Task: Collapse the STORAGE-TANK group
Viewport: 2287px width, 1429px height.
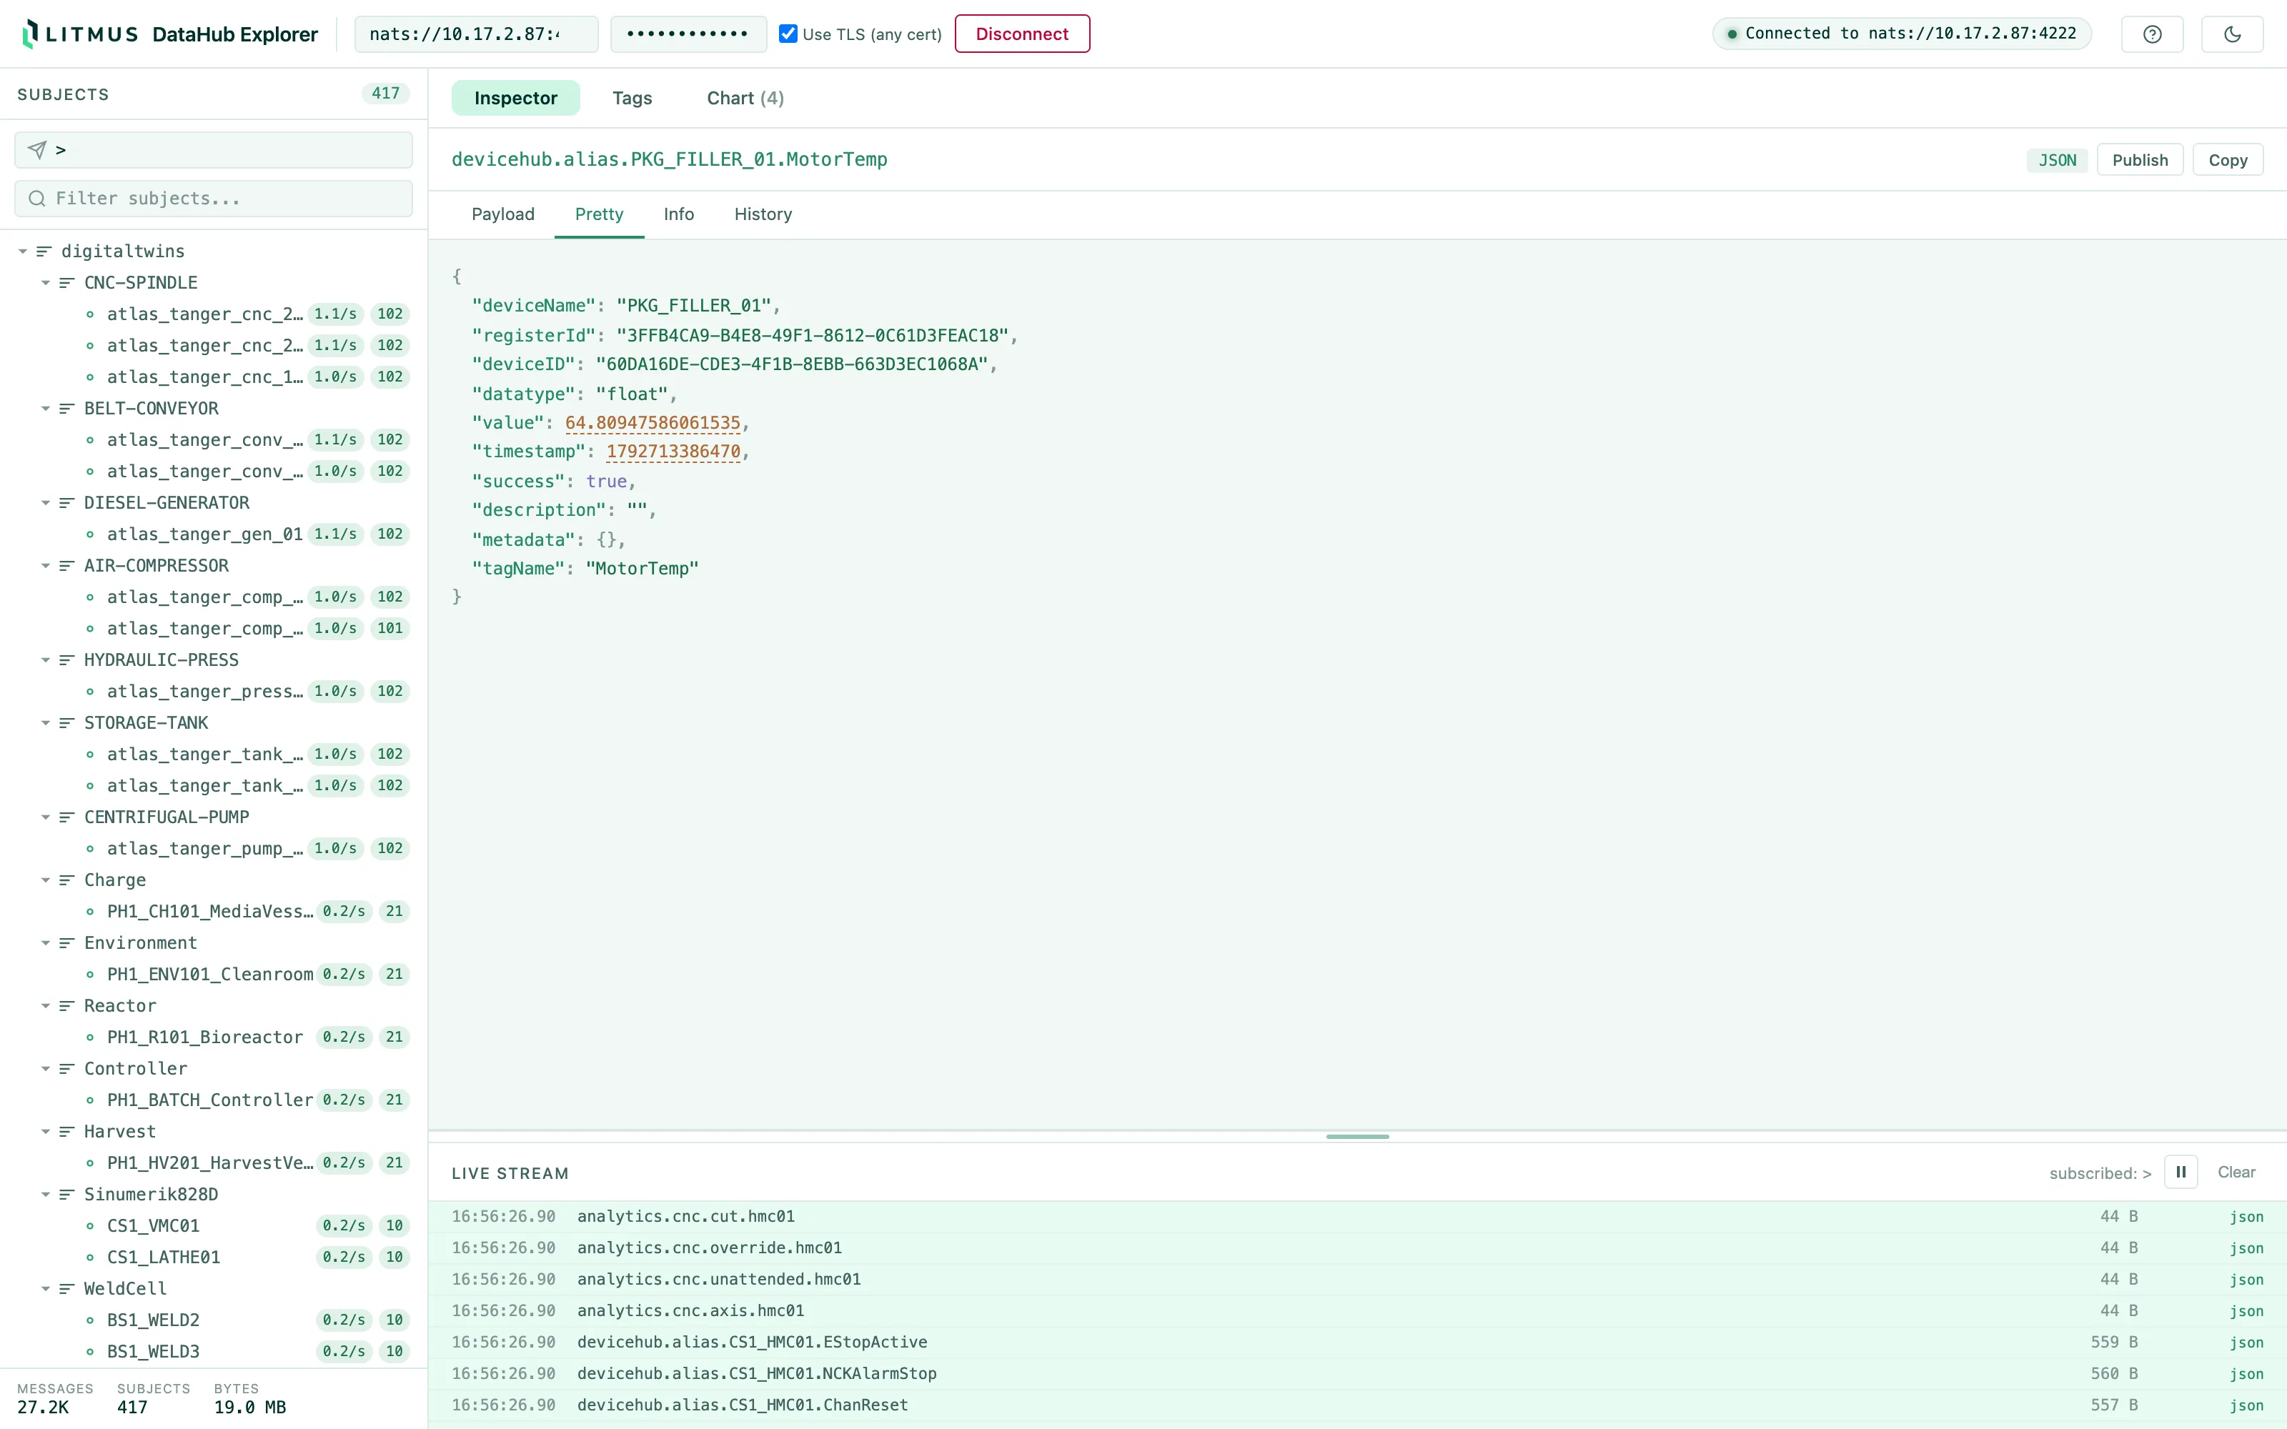Action: pyautogui.click(x=45, y=723)
